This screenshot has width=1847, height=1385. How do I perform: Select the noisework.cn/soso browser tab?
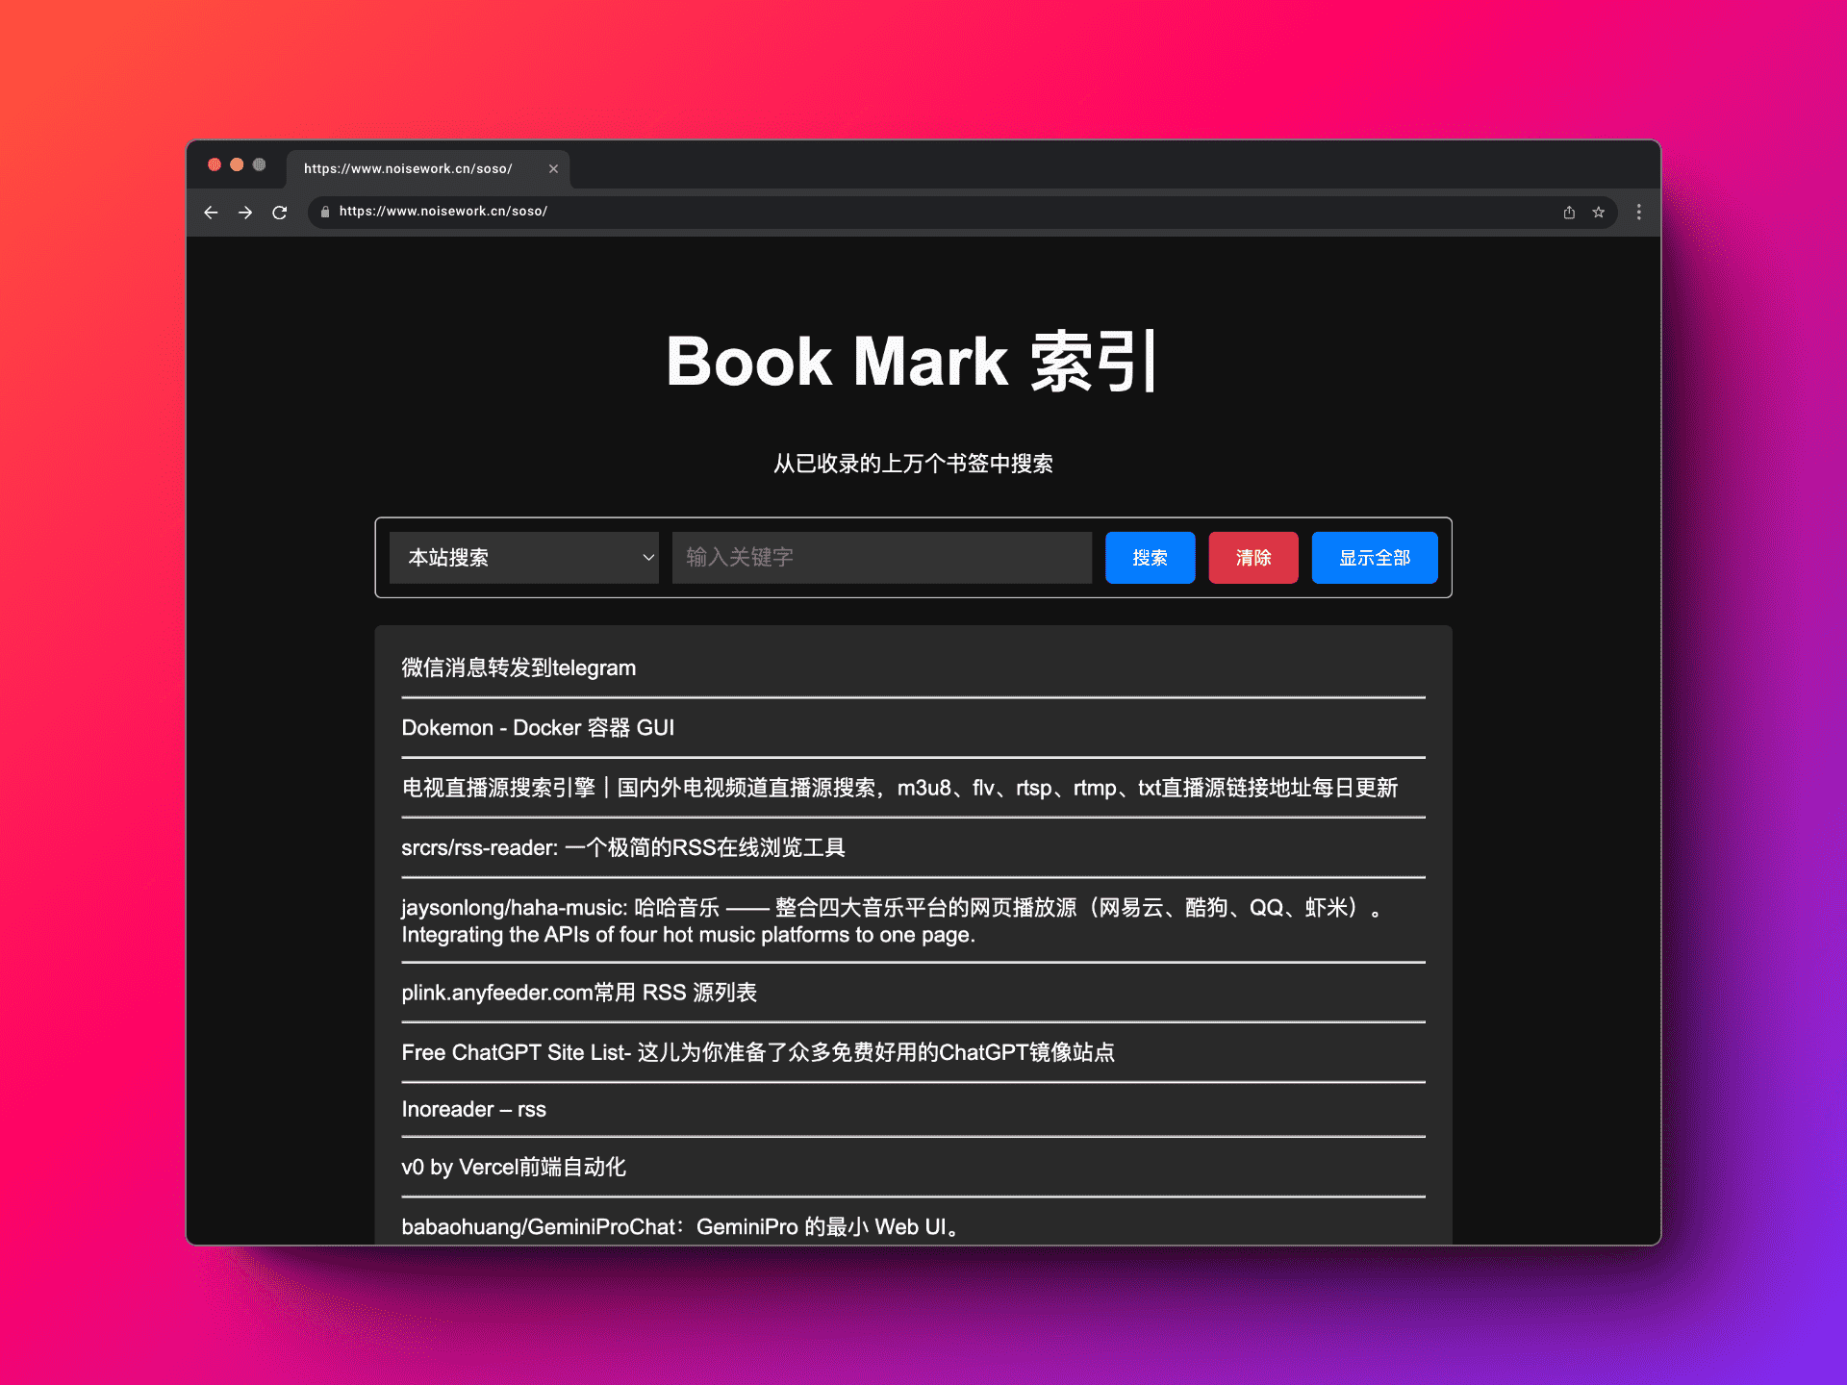pos(409,169)
